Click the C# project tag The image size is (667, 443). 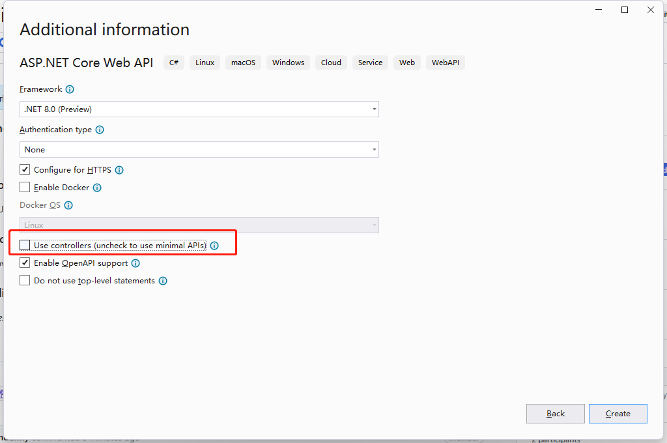click(x=173, y=63)
